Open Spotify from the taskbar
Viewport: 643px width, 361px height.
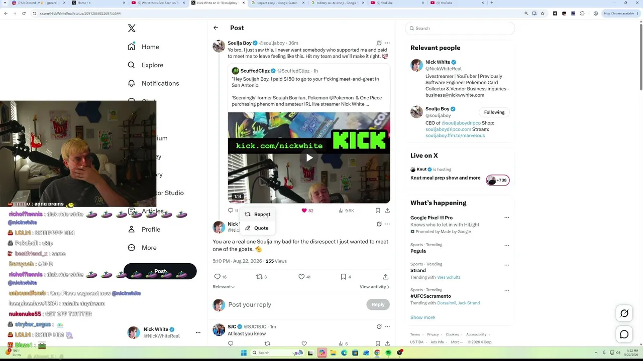click(x=388, y=353)
